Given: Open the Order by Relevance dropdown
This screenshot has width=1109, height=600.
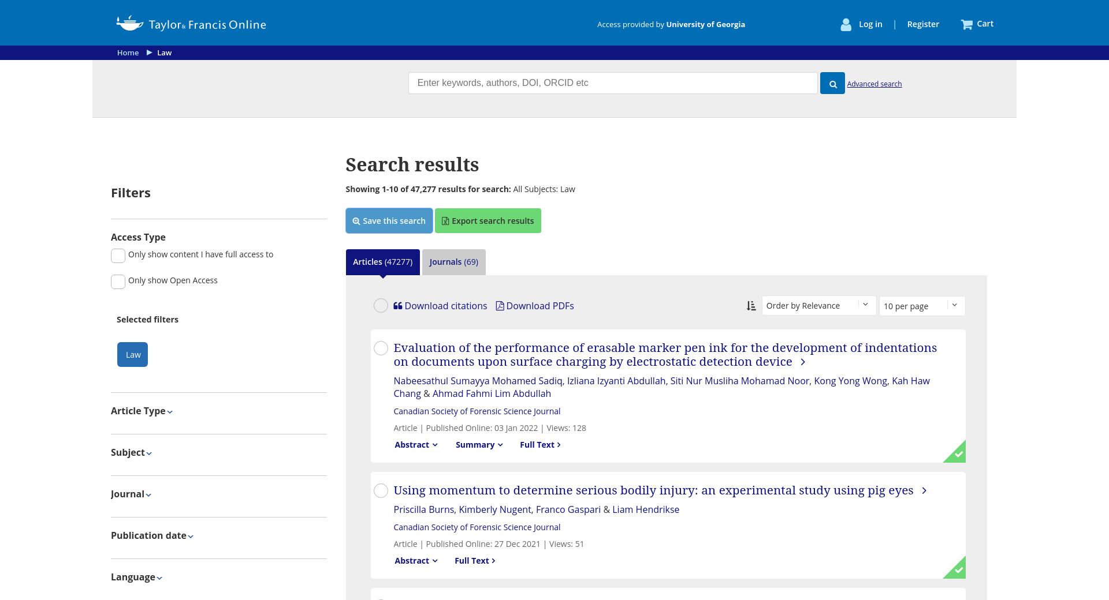Looking at the screenshot, I should [x=818, y=306].
